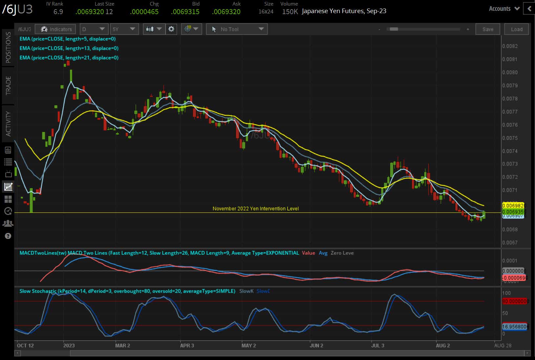This screenshot has width=535, height=360.
Task: Click the history clock sidebar icon
Action: (x=9, y=211)
